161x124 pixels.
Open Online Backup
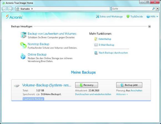pos(37,55)
